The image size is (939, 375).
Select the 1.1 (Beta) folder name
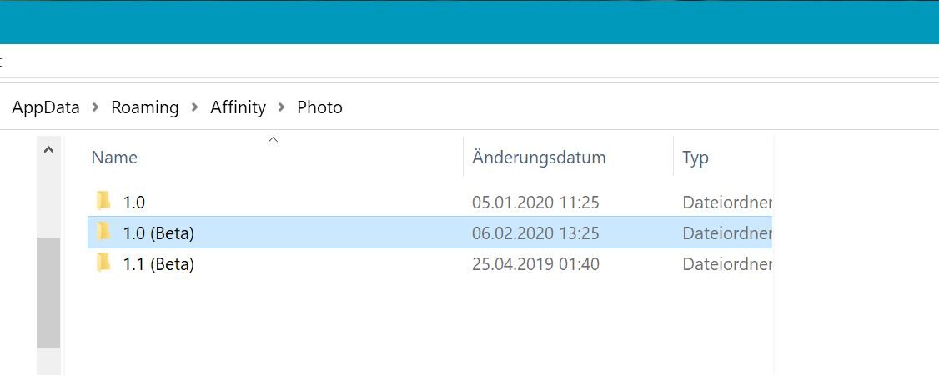click(158, 264)
